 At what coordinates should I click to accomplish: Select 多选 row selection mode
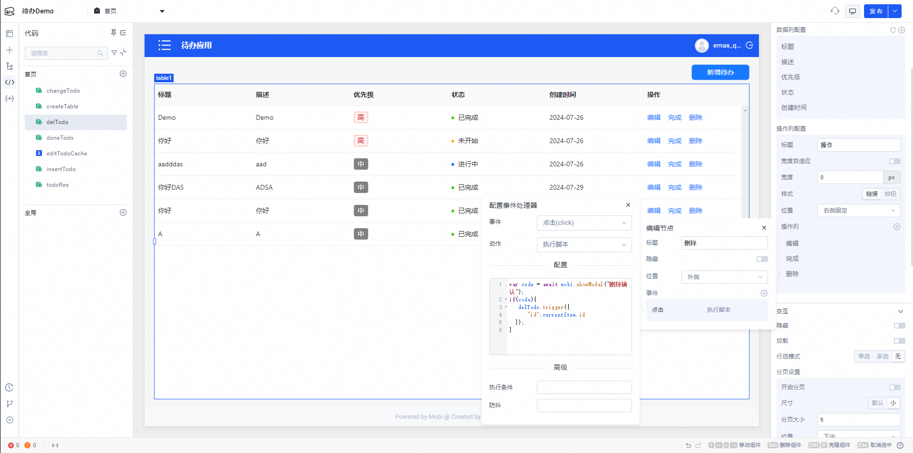(x=883, y=357)
